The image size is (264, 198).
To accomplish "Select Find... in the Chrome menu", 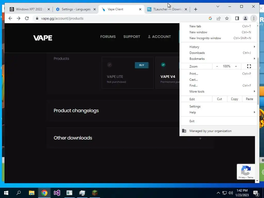I will (x=218, y=86).
